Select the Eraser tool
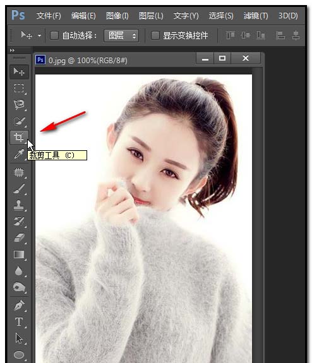Image resolution: width=312 pixels, height=363 pixels. click(19, 238)
